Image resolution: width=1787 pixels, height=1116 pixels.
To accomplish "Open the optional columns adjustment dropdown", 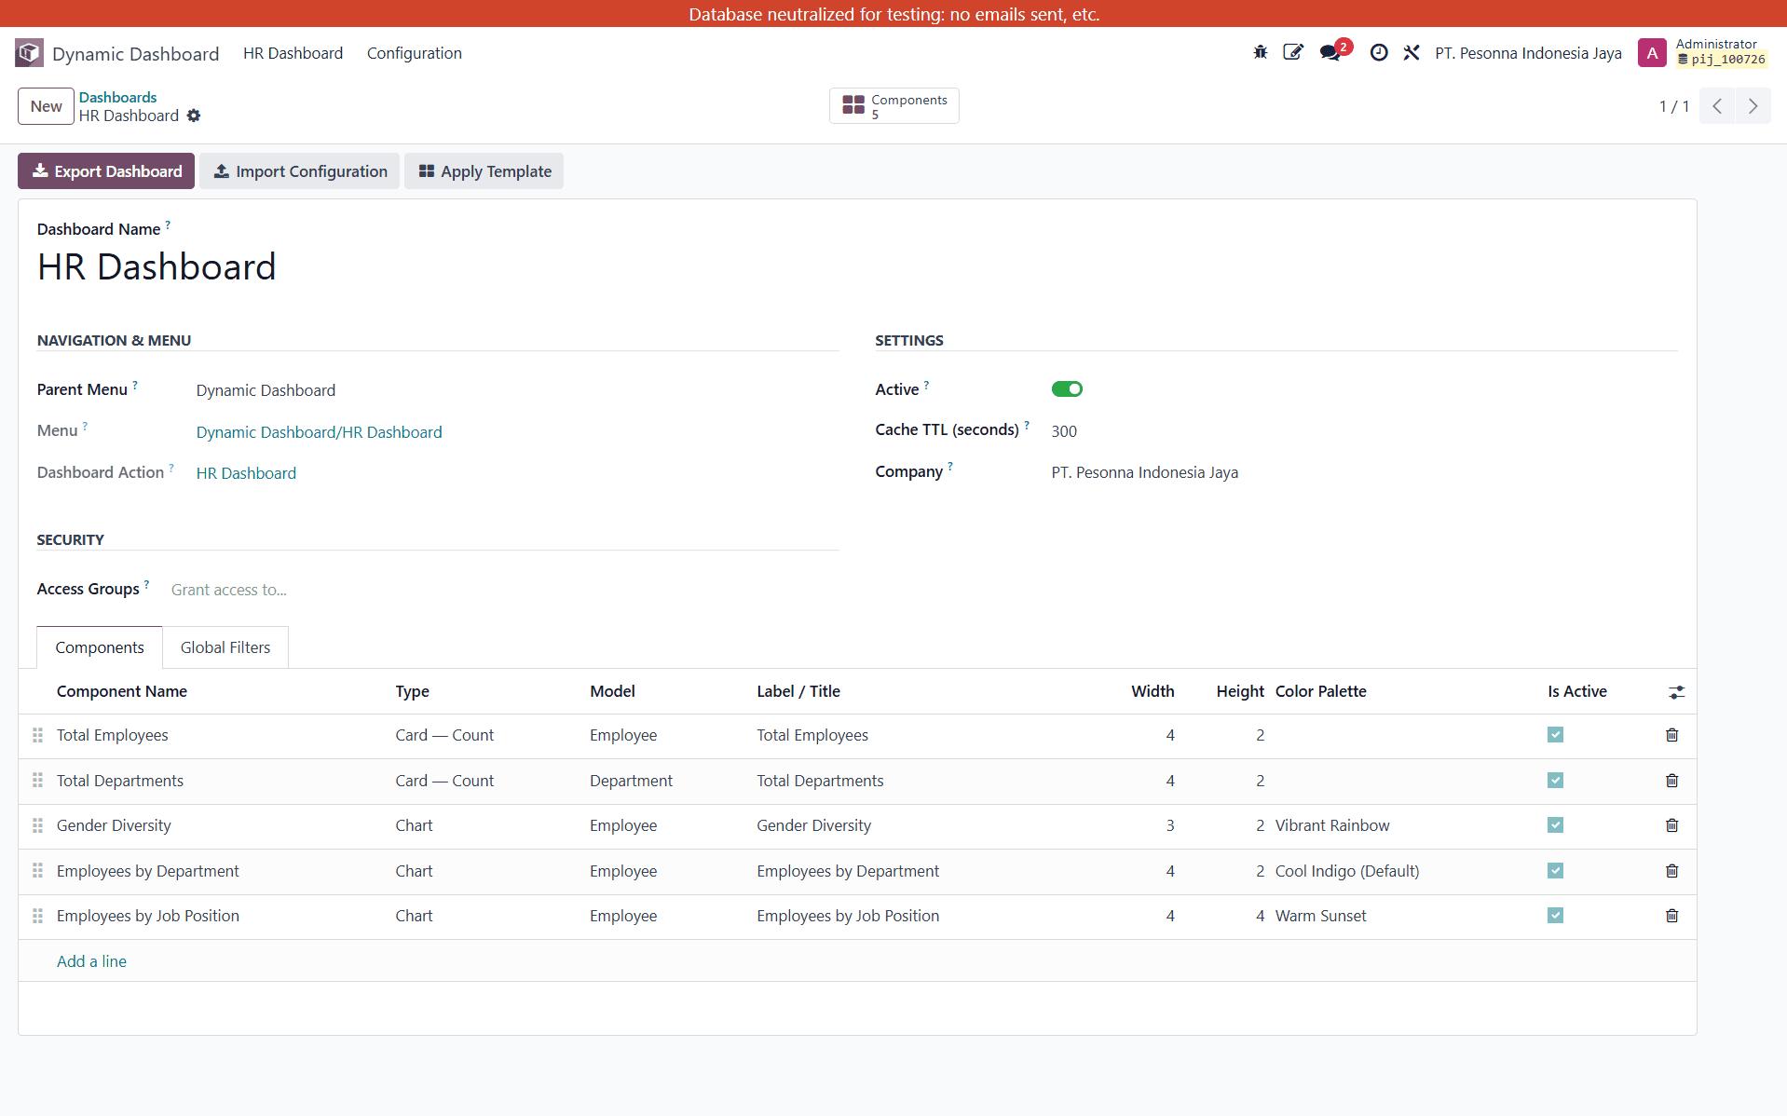I will pyautogui.click(x=1676, y=692).
